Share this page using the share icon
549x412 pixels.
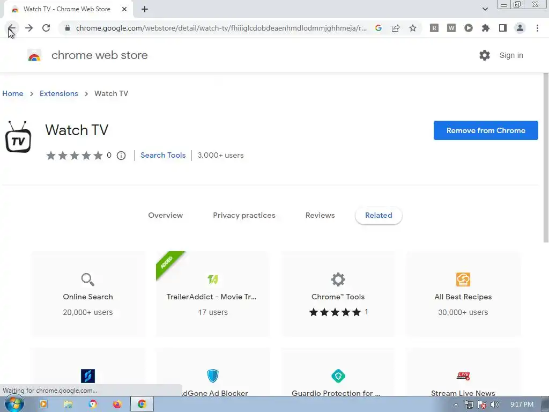(396, 28)
